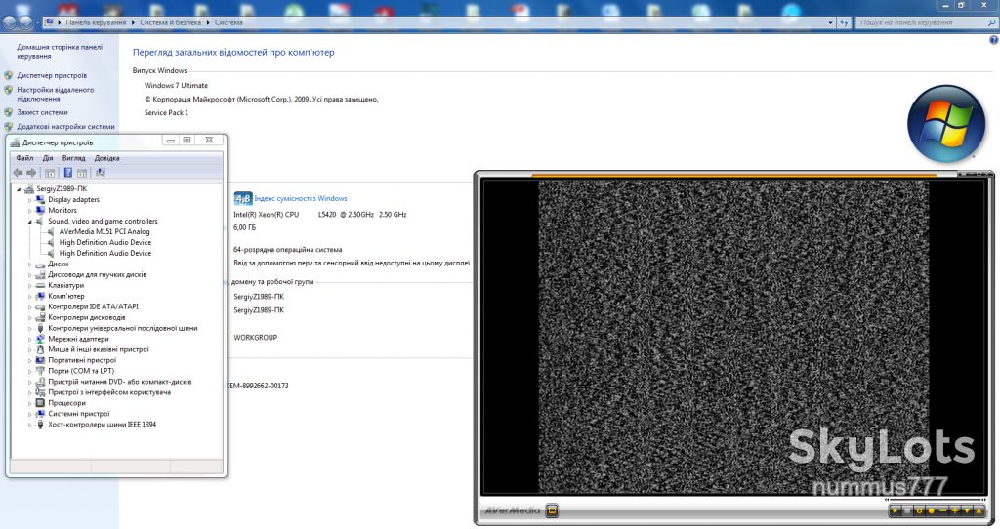Expand the Мережні адаптери node

29,339
